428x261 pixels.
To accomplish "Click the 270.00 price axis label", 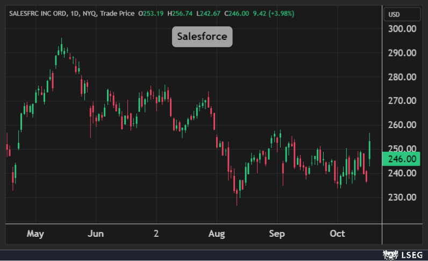I will point(402,101).
